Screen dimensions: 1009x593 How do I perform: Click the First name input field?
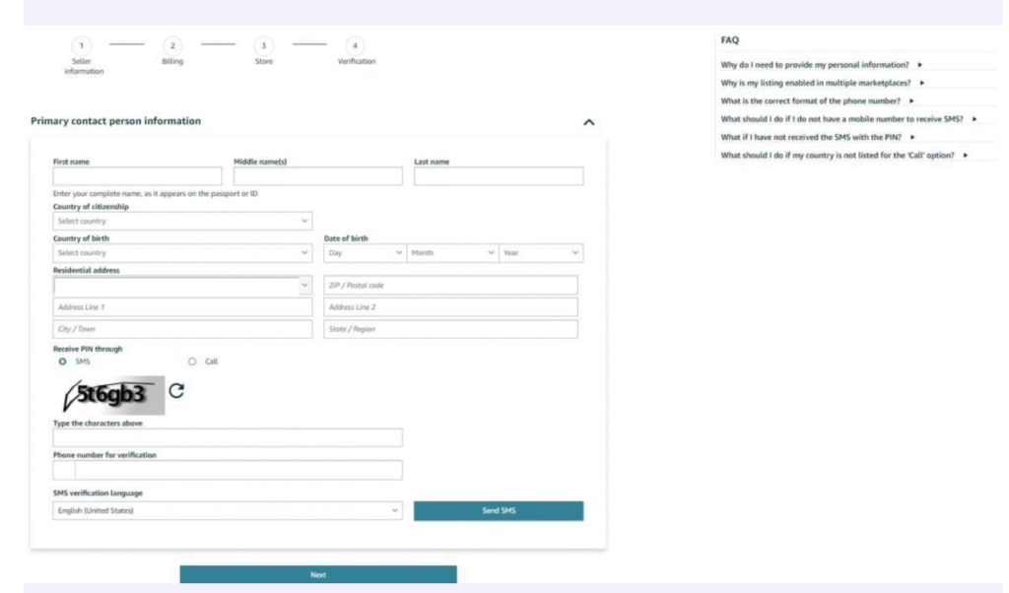[x=137, y=177]
